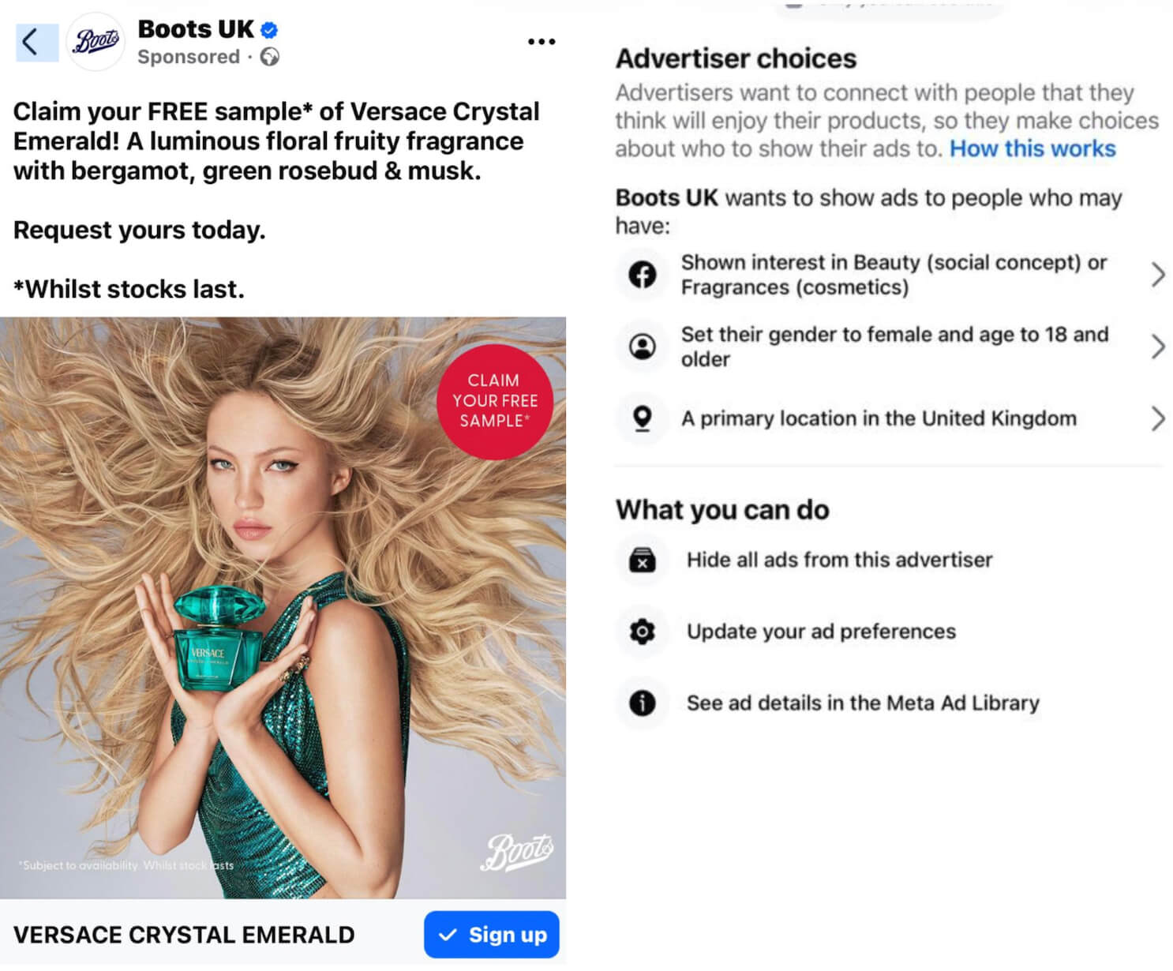Expand the United Kingdom location row chevron
Image resolution: width=1173 pixels, height=971 pixels.
[x=1158, y=418]
